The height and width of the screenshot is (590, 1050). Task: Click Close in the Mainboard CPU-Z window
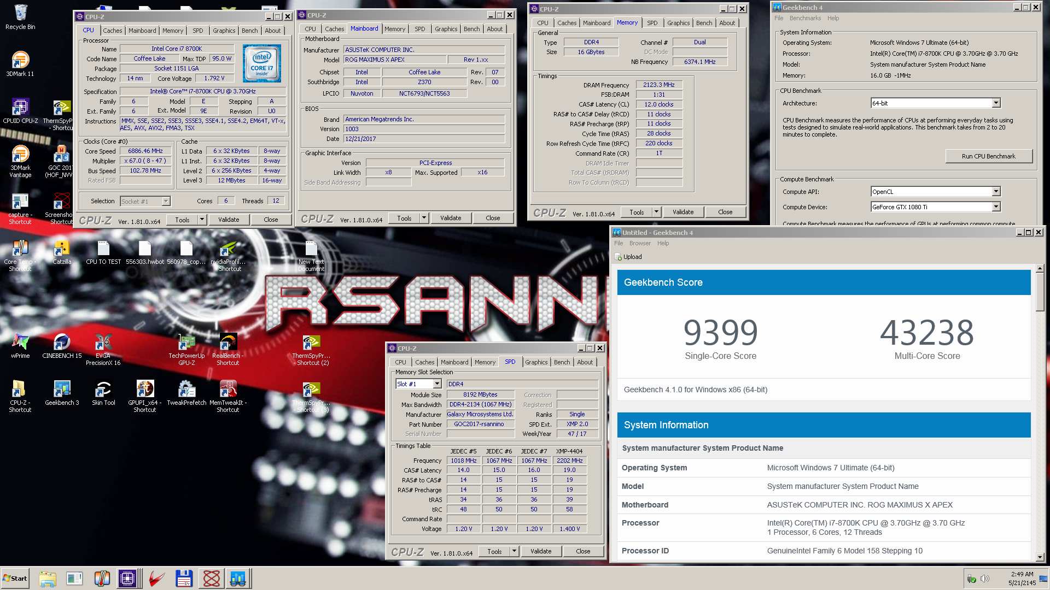pos(493,218)
